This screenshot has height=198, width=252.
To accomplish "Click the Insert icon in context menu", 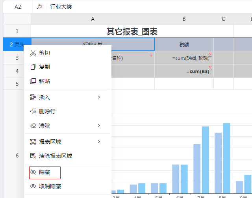I will coord(33,97).
